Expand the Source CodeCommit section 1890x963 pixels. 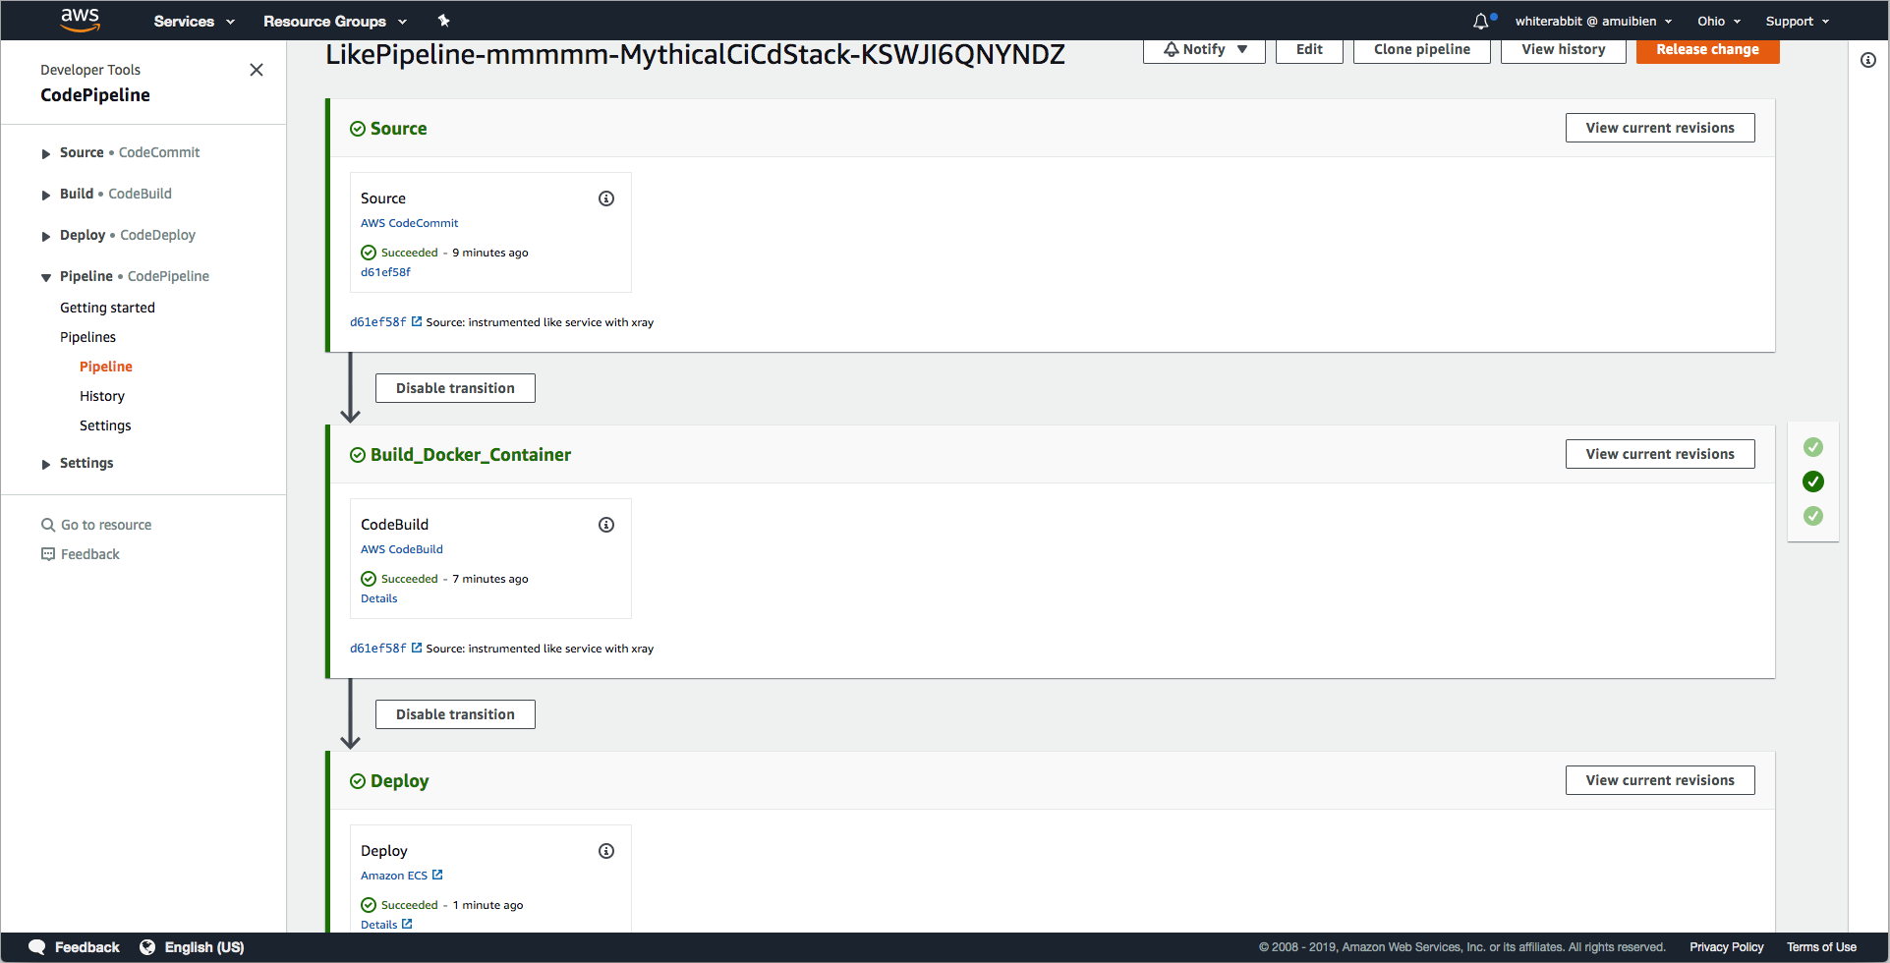(45, 153)
